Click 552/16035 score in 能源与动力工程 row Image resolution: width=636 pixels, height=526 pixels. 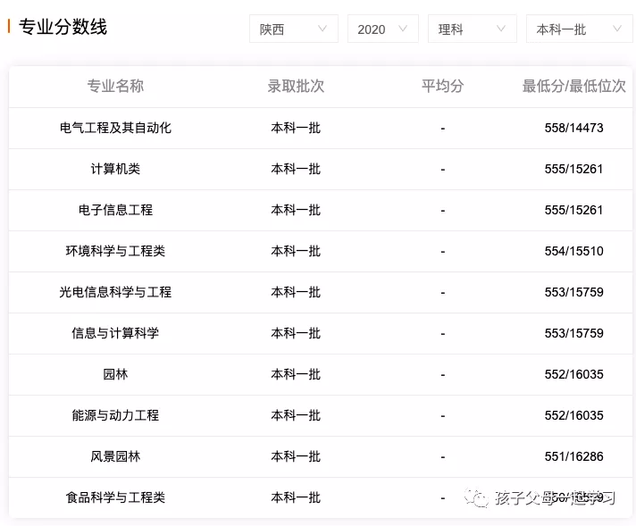(x=574, y=415)
